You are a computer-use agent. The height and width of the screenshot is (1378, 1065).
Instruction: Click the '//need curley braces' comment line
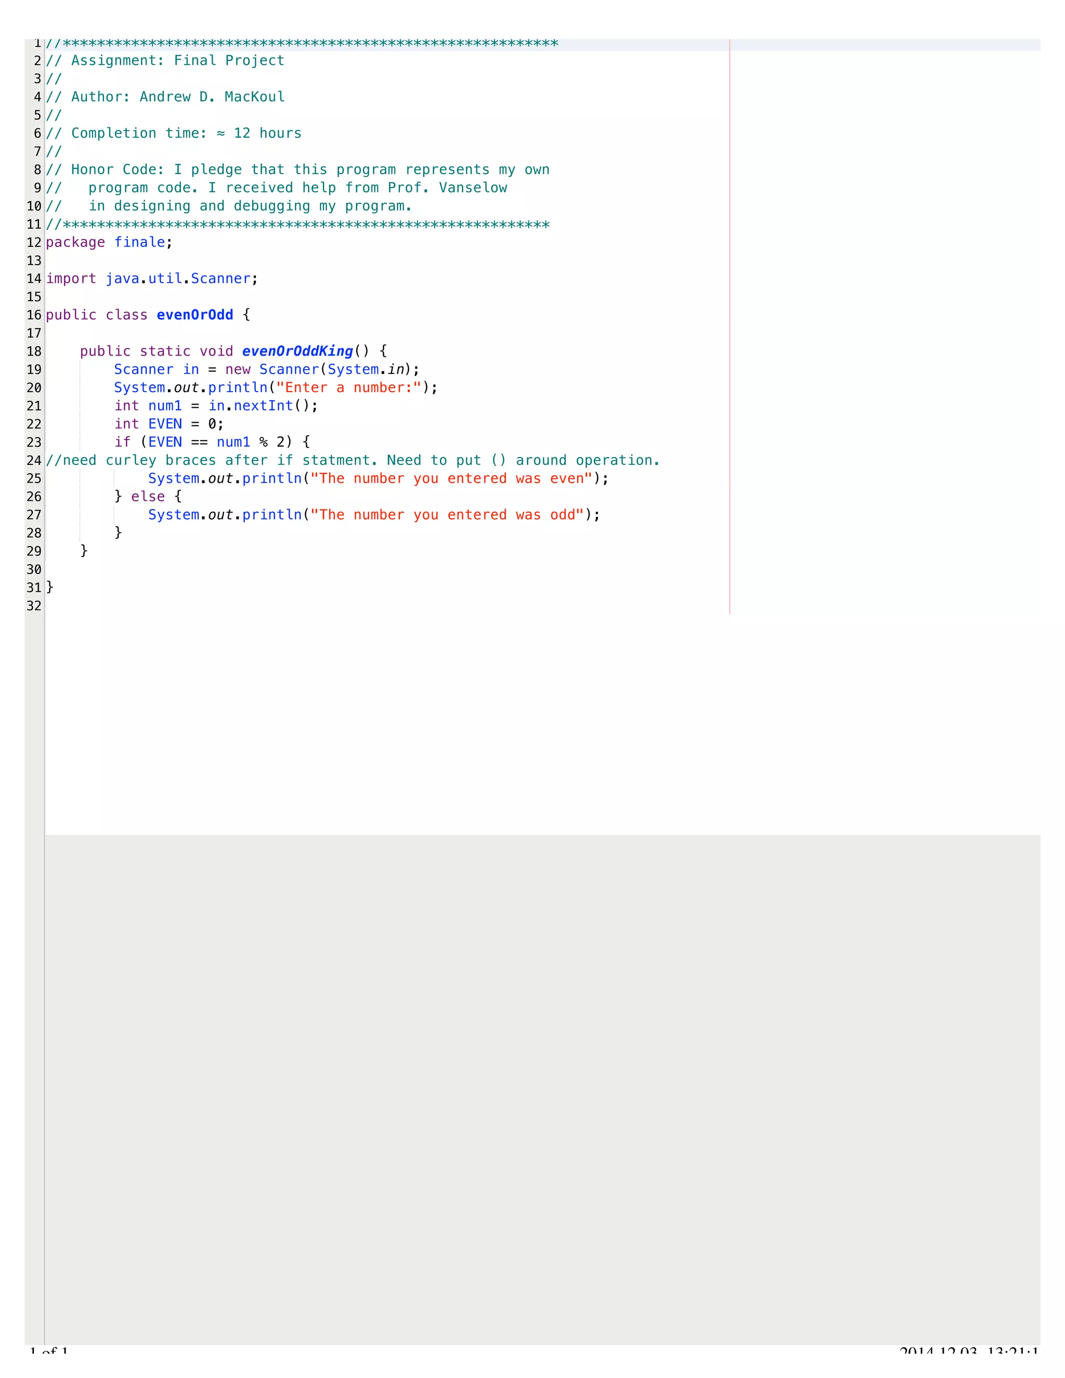click(353, 461)
